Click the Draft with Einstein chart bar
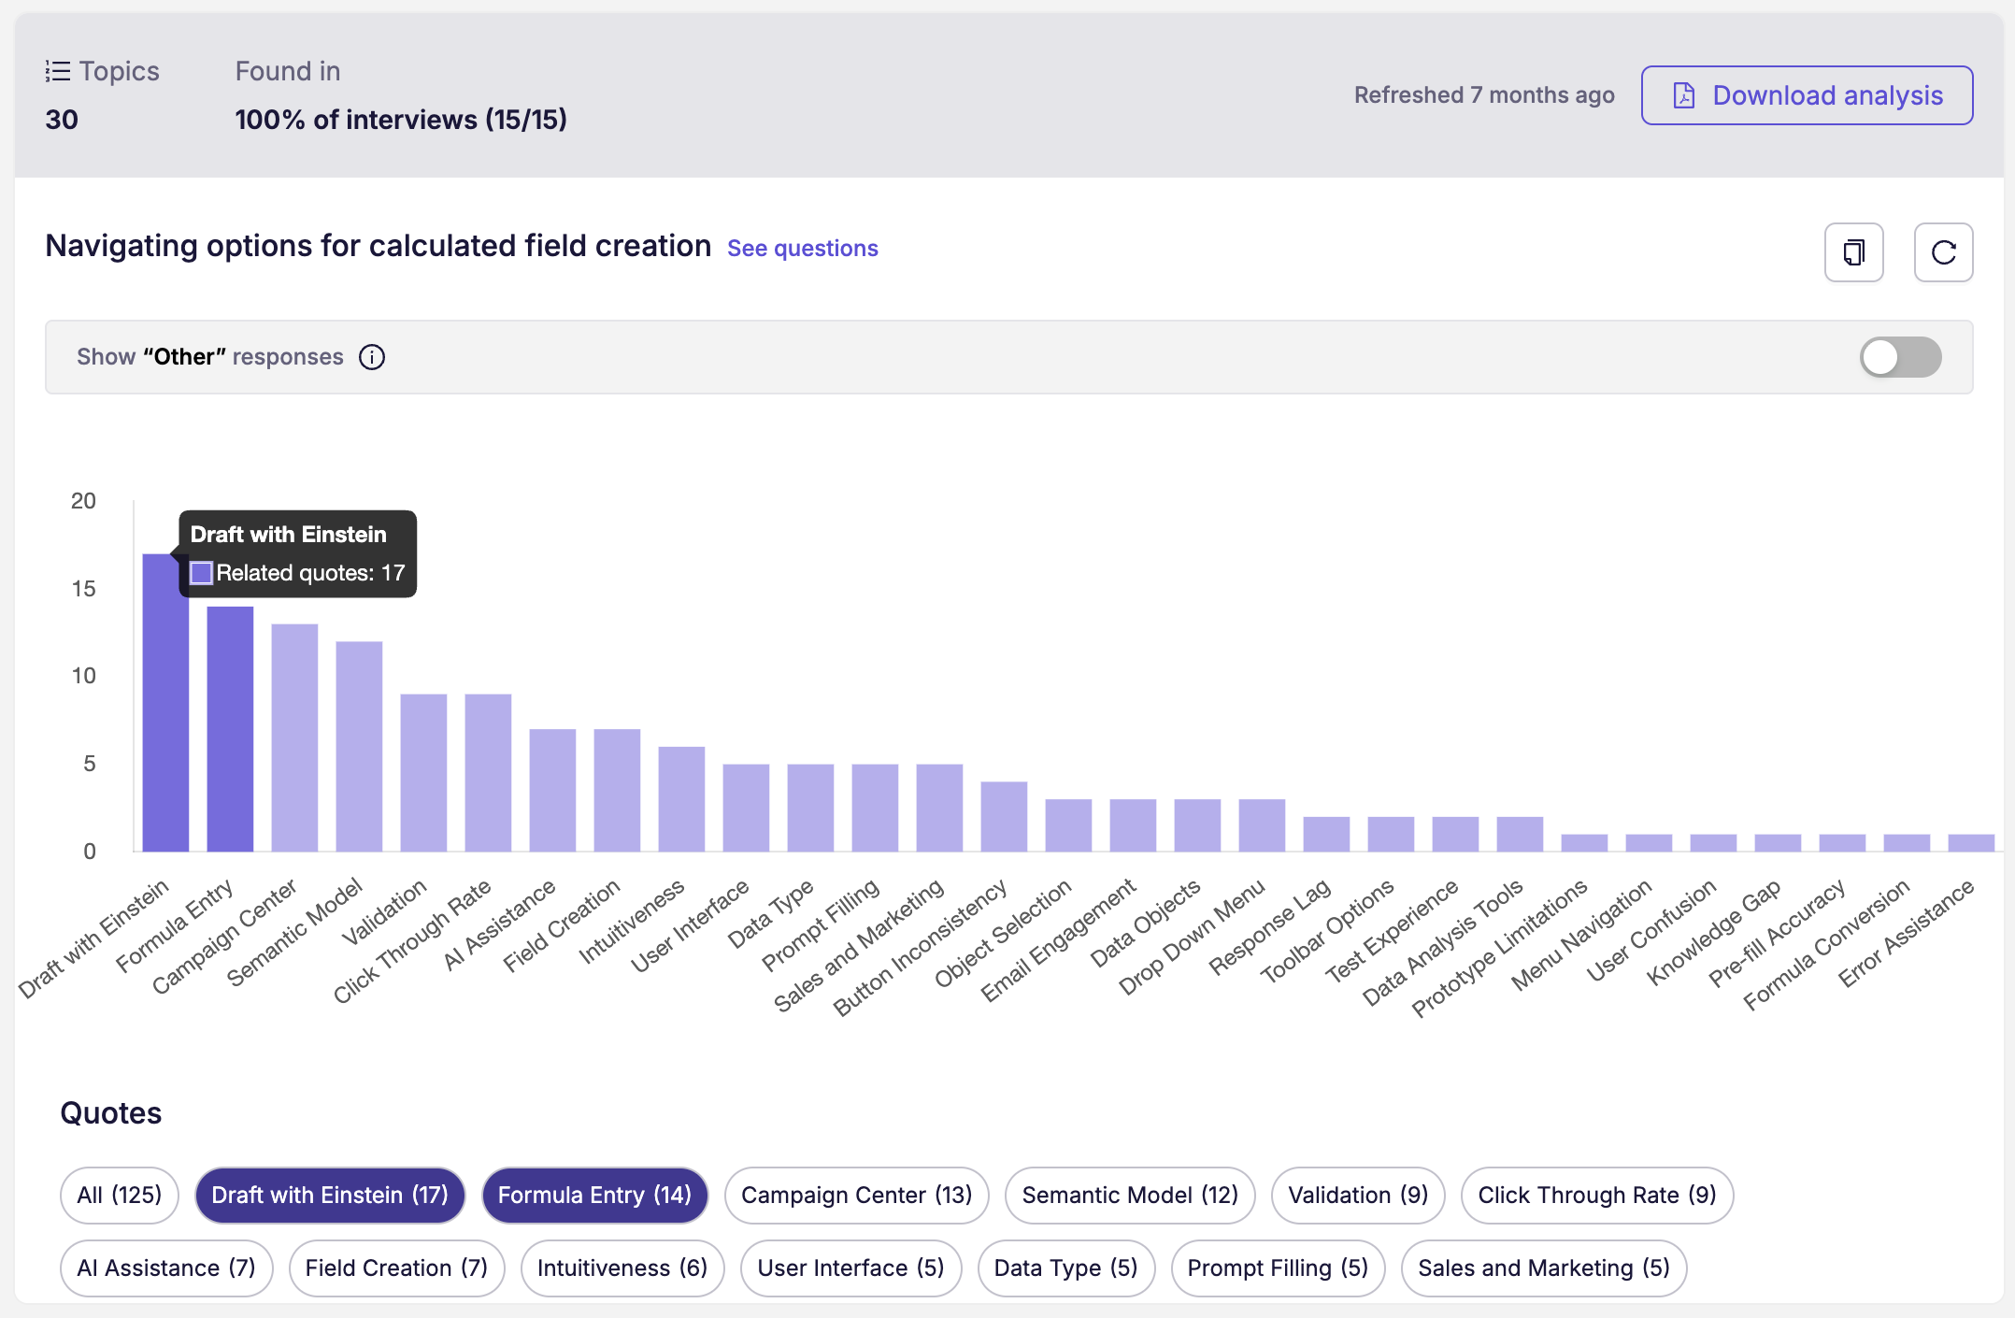This screenshot has width=2015, height=1318. click(x=165, y=702)
